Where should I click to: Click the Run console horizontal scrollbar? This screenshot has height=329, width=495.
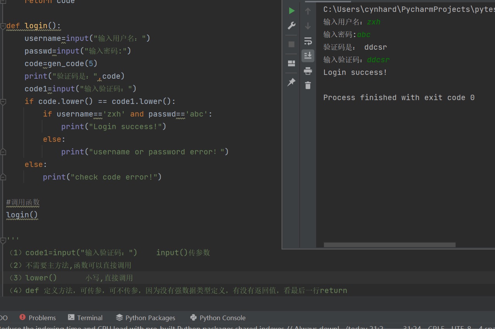[x=389, y=245]
